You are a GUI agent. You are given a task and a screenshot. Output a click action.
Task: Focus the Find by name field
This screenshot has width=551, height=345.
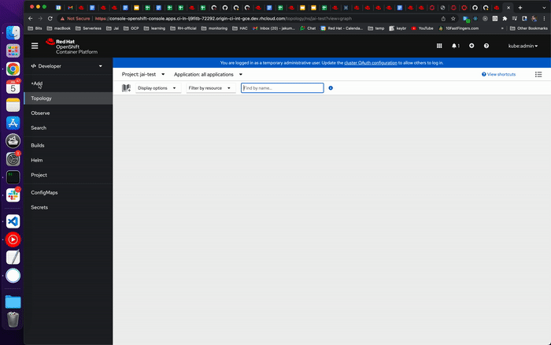click(x=282, y=88)
